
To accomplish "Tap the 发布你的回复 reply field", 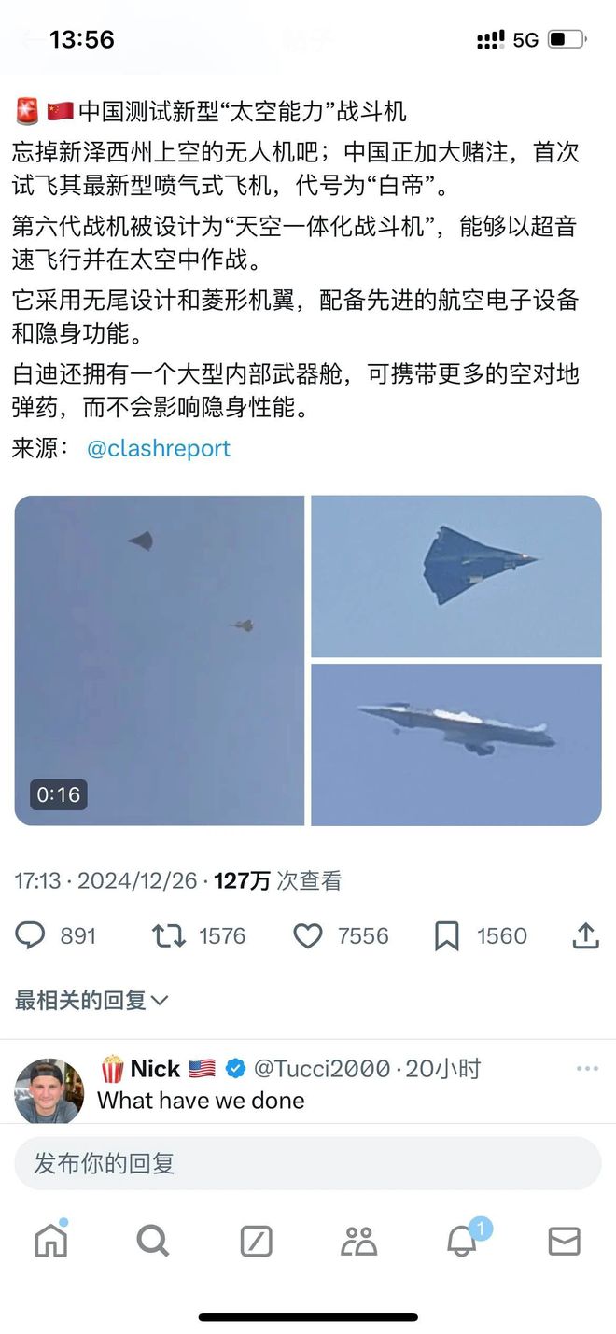I will click(x=308, y=1163).
